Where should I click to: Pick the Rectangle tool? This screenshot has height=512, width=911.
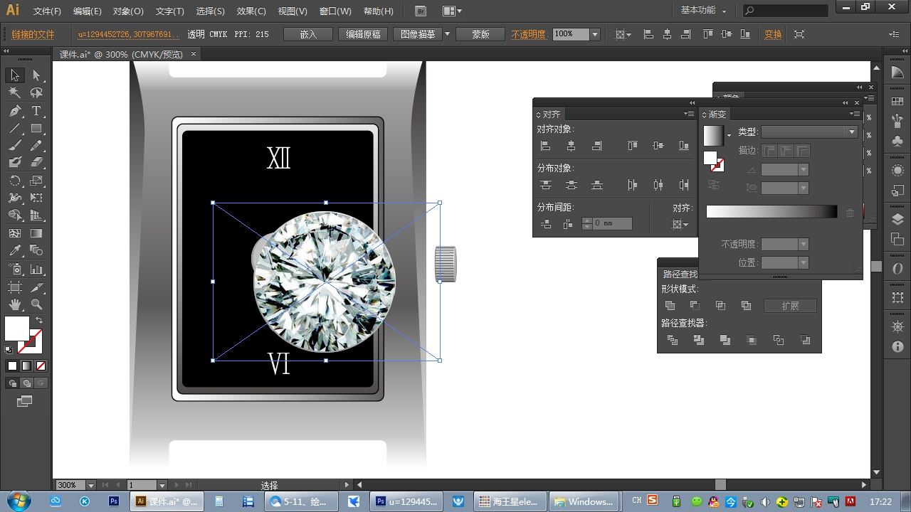click(x=36, y=129)
